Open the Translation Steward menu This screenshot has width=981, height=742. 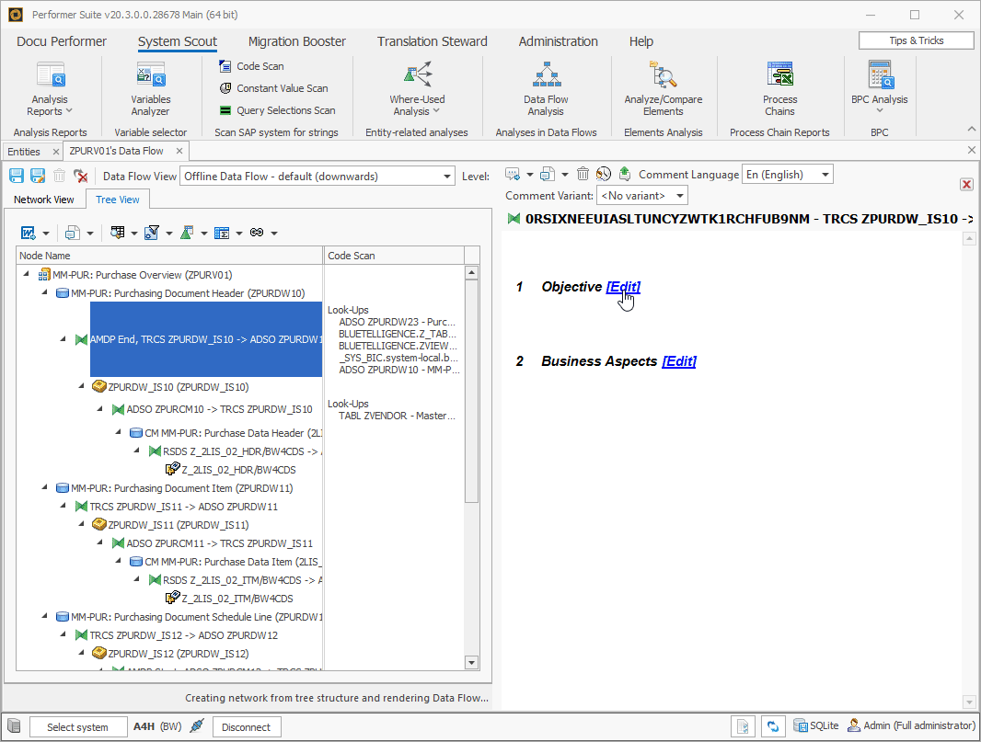tap(432, 41)
